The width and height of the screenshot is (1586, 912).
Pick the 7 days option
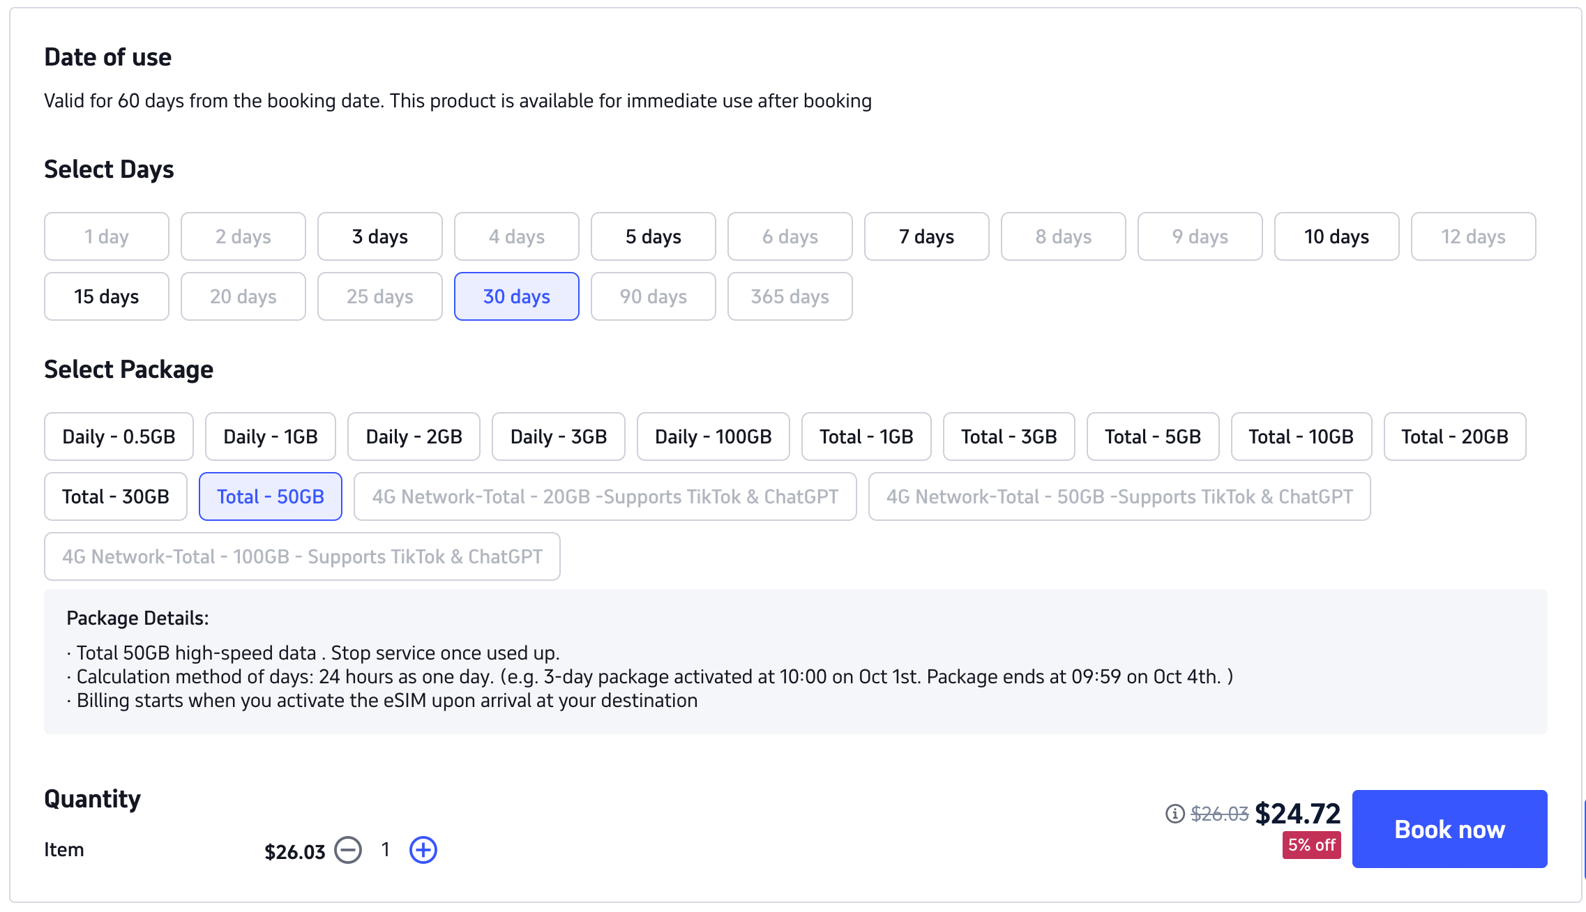[926, 237]
